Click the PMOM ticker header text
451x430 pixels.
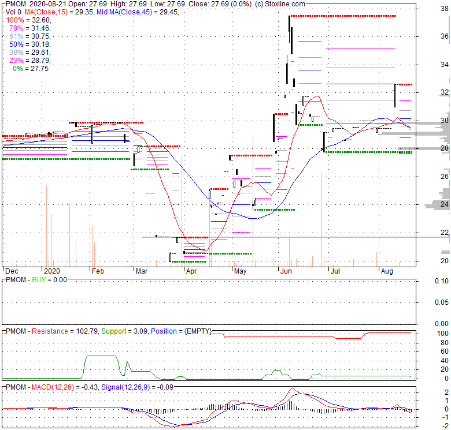coord(16,4)
